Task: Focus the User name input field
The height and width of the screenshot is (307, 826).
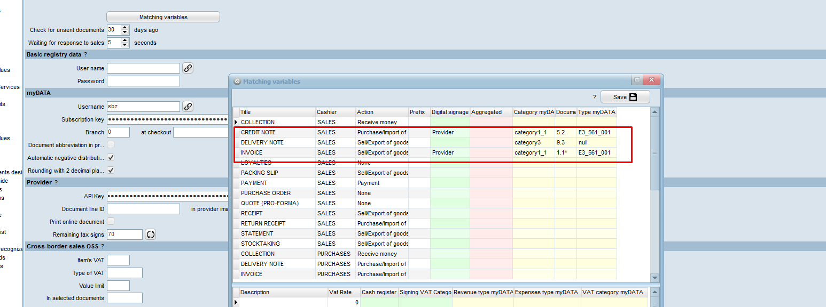Action: [x=143, y=68]
